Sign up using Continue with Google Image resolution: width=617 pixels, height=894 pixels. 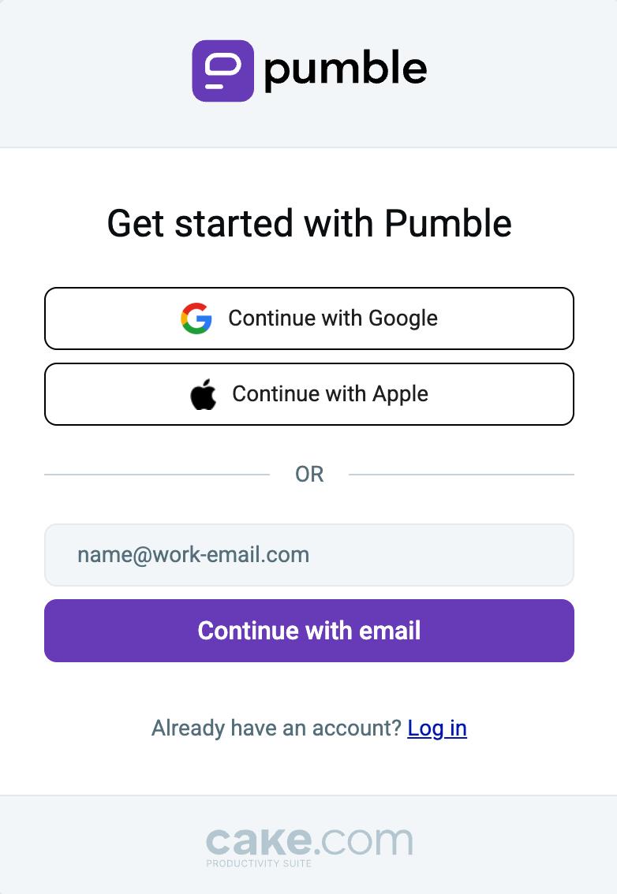(x=308, y=318)
